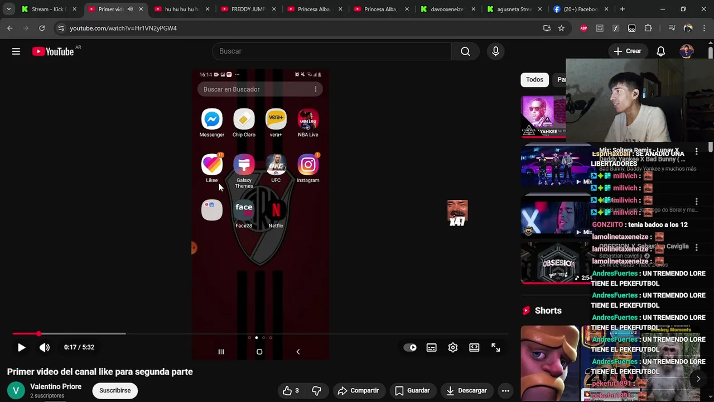Bookmark this page with the star
The width and height of the screenshot is (714, 402).
(561, 28)
